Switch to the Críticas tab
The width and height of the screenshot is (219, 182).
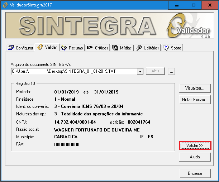(97, 48)
